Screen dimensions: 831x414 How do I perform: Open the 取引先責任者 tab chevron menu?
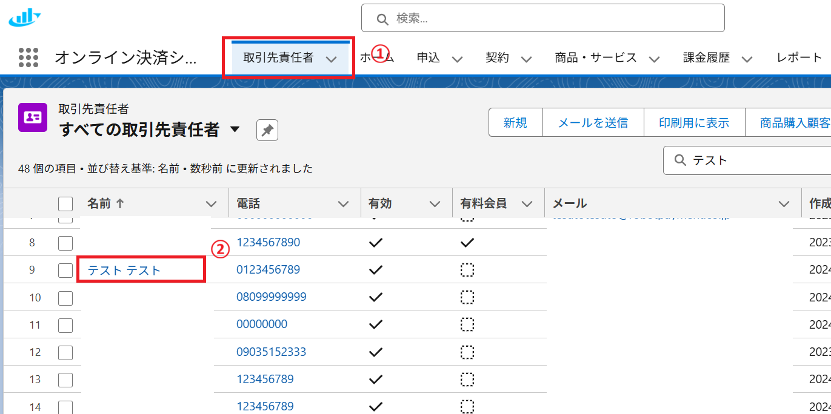[x=331, y=59]
